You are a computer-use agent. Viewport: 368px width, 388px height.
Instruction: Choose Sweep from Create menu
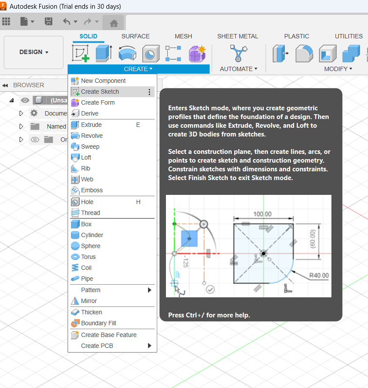click(x=112, y=146)
